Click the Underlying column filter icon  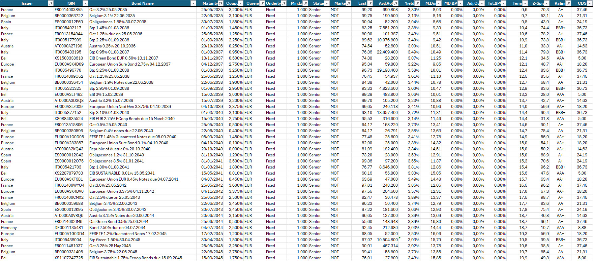(284, 3)
